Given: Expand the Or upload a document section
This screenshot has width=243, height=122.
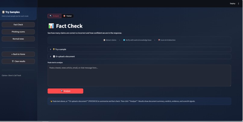Looking at the screenshot, I should click(139, 56).
